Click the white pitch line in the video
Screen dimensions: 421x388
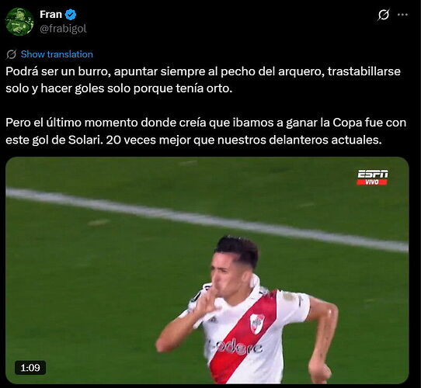(207, 220)
